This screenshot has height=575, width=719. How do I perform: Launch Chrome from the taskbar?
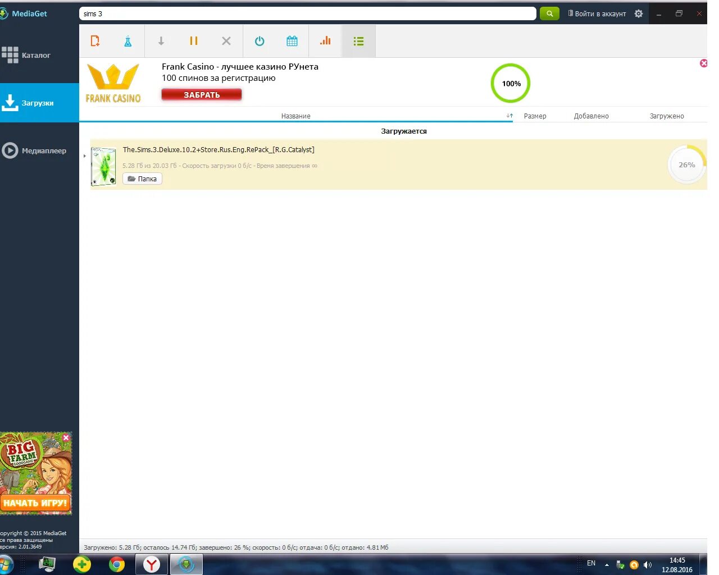[117, 564]
